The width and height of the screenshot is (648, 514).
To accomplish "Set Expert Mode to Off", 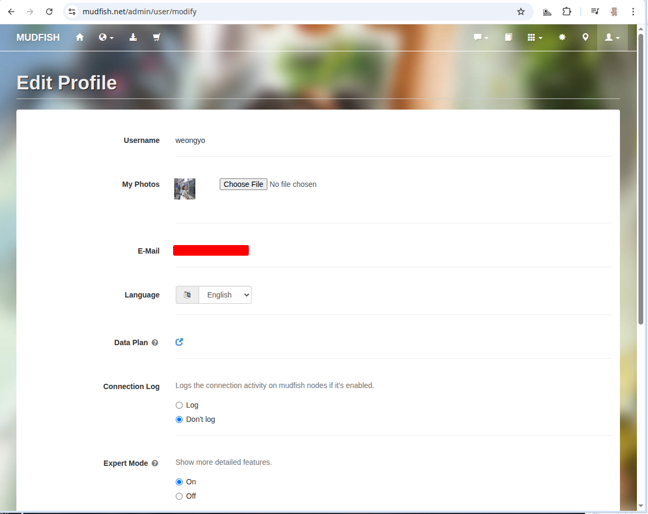I will click(x=179, y=496).
